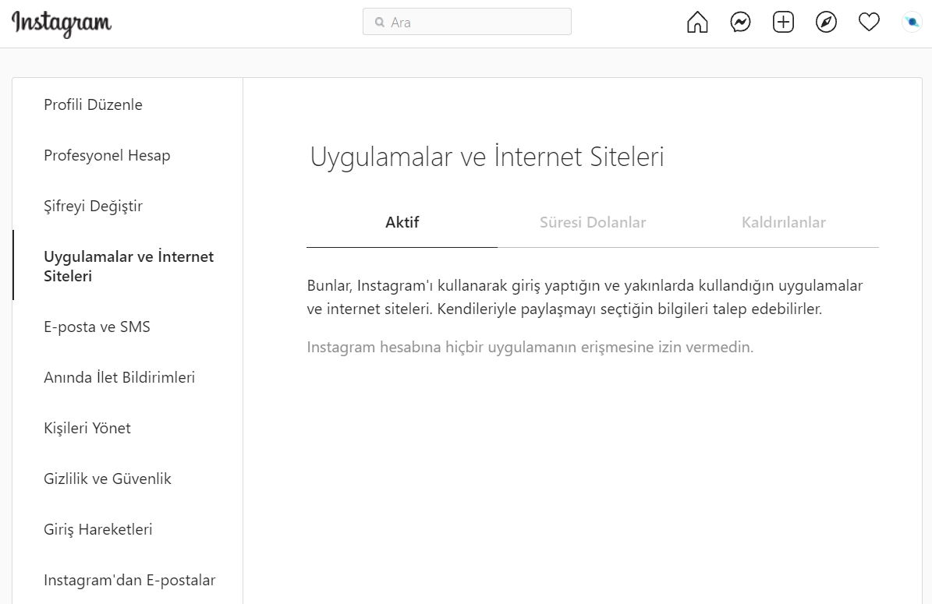Click the Uygulamalar ve İnternet Siteleri page heading
This screenshot has width=932, height=604.
coord(487,157)
